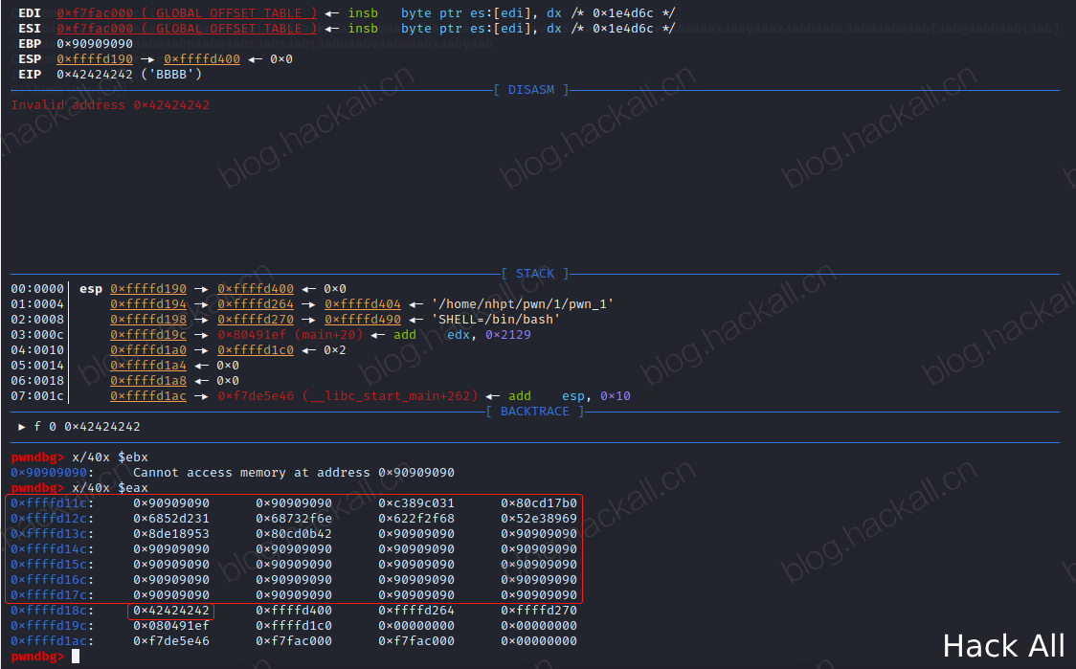Click the memory address 0xffffd16c:

pos(52,580)
